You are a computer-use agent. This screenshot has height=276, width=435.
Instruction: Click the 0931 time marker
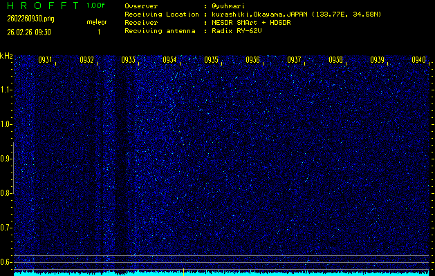[46, 60]
